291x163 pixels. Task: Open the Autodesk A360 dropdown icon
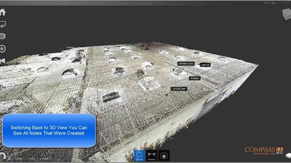(x=274, y=3)
